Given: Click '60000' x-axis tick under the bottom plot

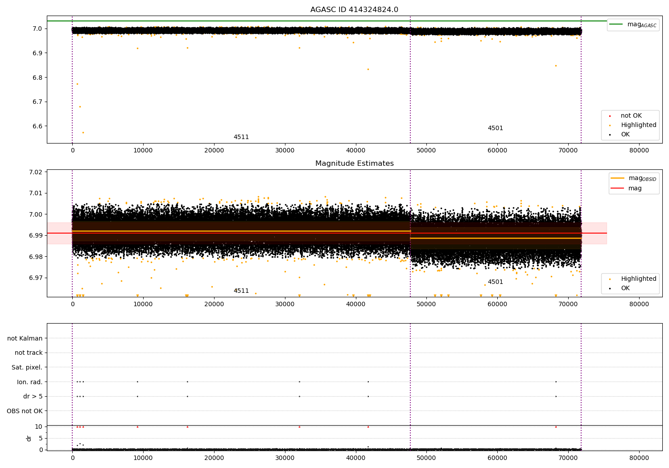Looking at the screenshot, I should [497, 458].
